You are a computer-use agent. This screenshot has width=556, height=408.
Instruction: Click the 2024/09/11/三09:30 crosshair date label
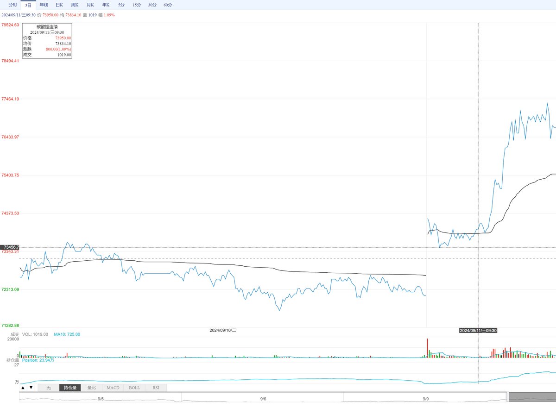478,331
